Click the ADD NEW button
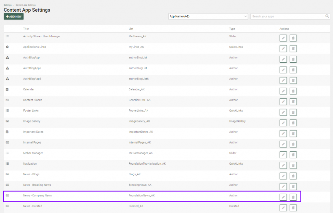Image resolution: width=333 pixels, height=213 pixels. (14, 17)
